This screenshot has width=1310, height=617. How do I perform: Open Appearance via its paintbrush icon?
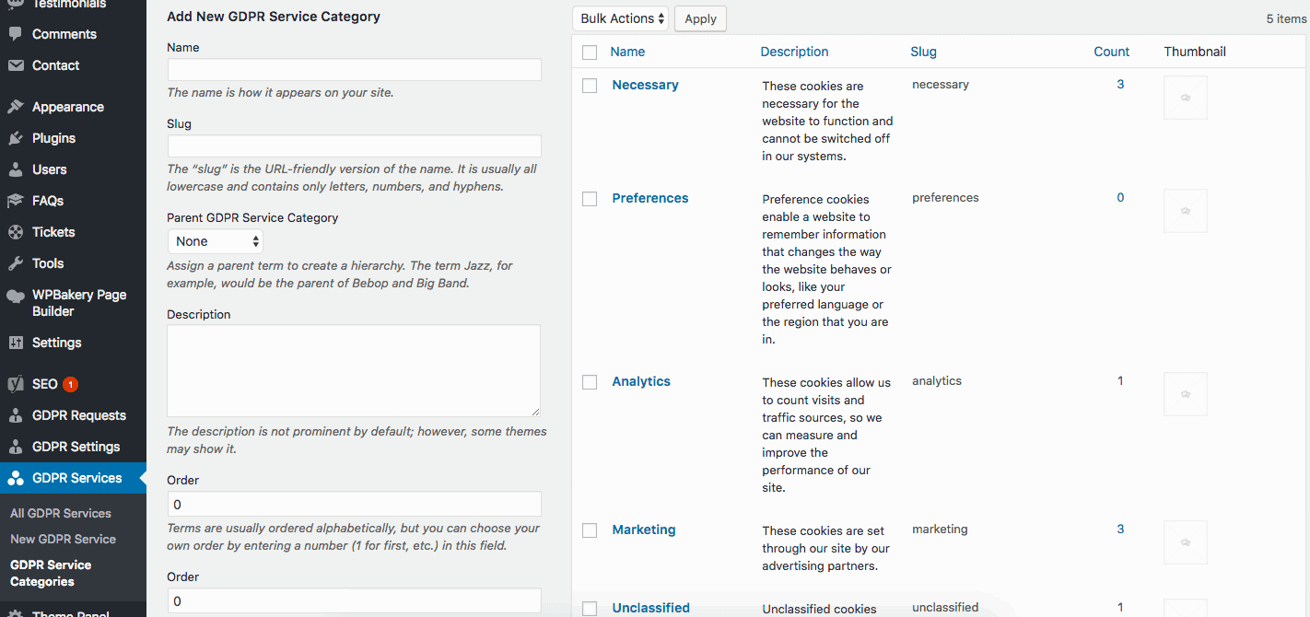pos(16,107)
